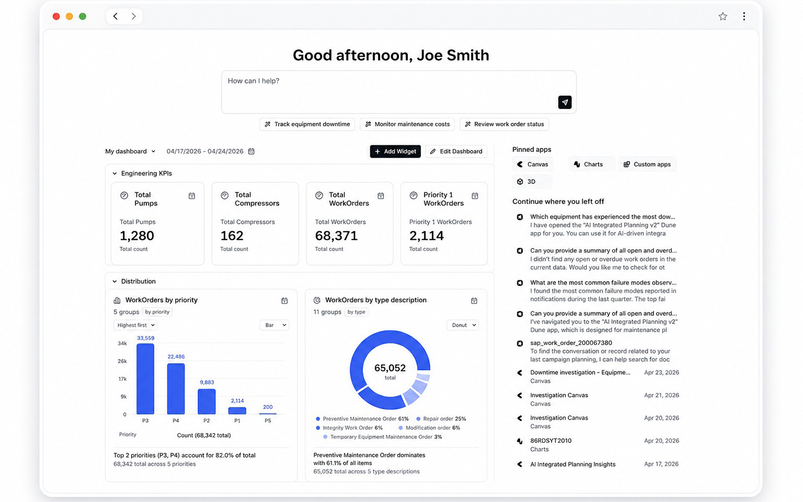803x502 pixels.
Task: Select the Review work order status suggestion
Action: click(x=504, y=124)
